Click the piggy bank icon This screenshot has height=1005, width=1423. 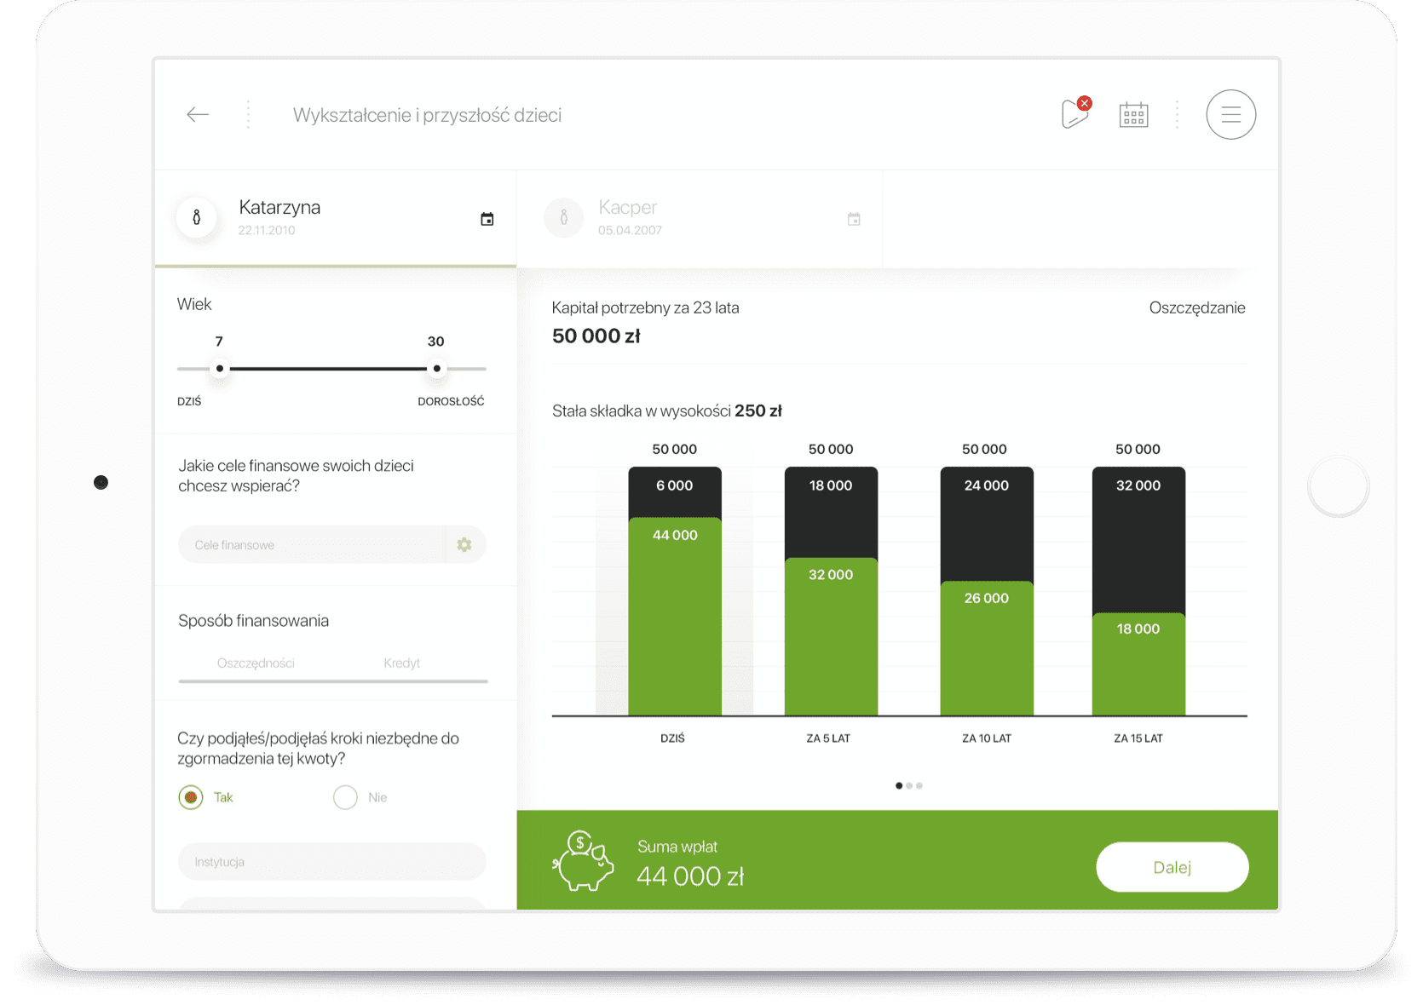(x=583, y=861)
